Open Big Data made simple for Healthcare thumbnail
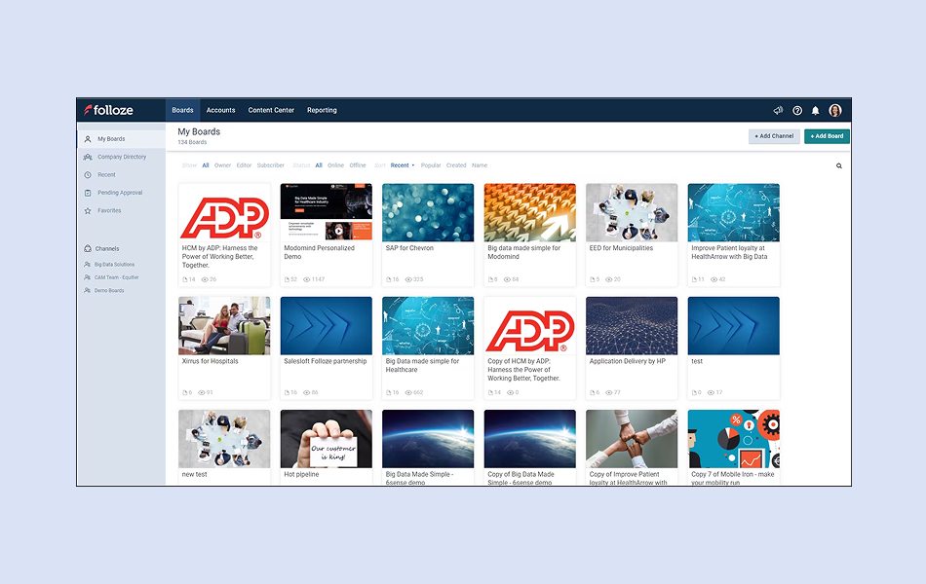926x584 pixels. pyautogui.click(x=428, y=326)
